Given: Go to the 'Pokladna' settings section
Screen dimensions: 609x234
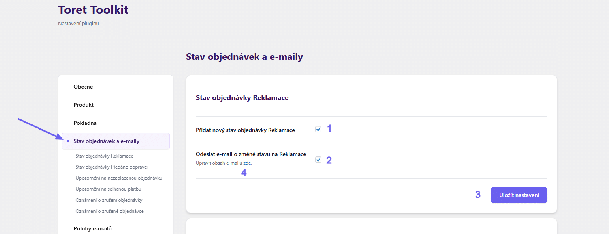Looking at the screenshot, I should pyautogui.click(x=85, y=123).
